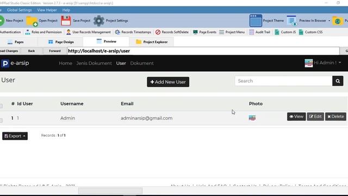Expand the Preview In Browser dropdown arrow
Screen dimensions: 348x196
click(x=329, y=21)
